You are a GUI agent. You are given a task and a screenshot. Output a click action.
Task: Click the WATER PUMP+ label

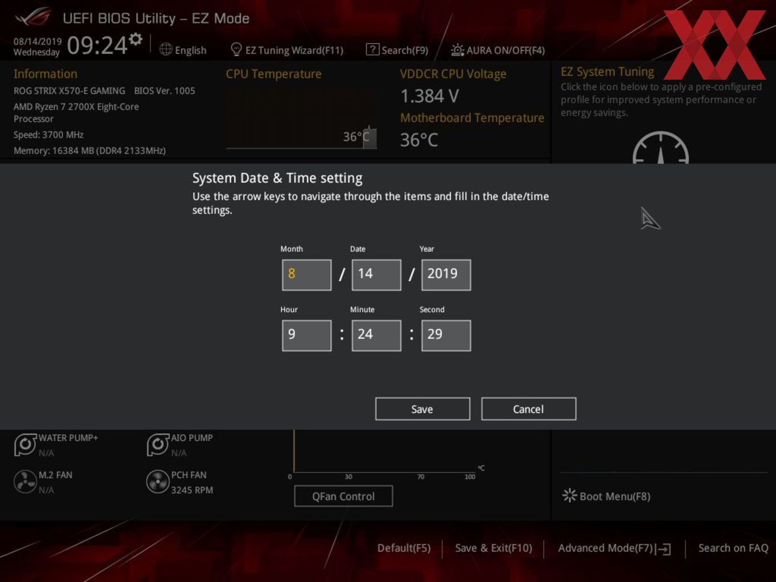pyautogui.click(x=68, y=438)
